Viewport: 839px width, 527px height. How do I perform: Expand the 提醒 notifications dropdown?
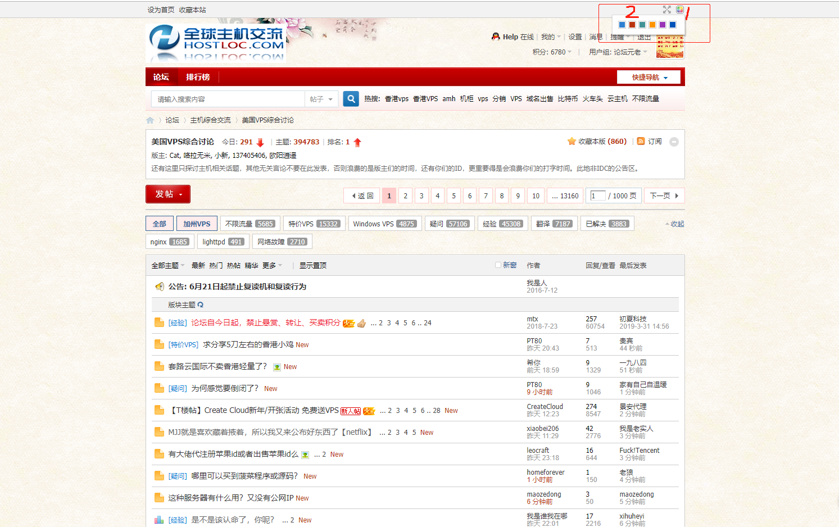[x=620, y=37]
